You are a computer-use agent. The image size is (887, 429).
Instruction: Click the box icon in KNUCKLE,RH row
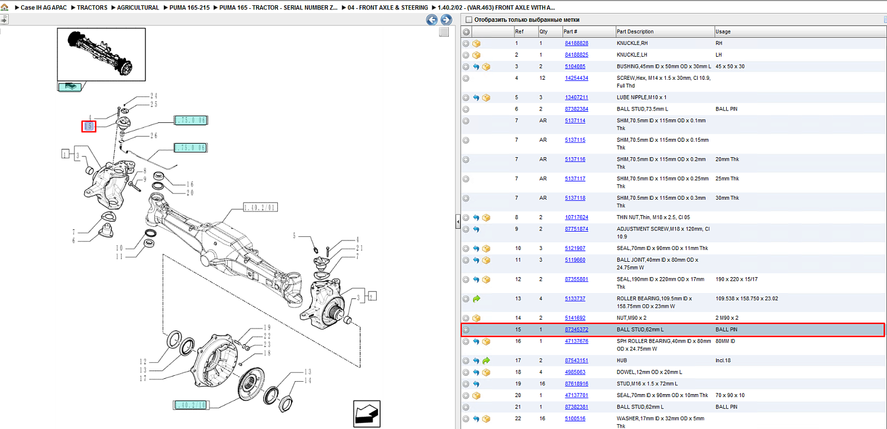pos(476,43)
